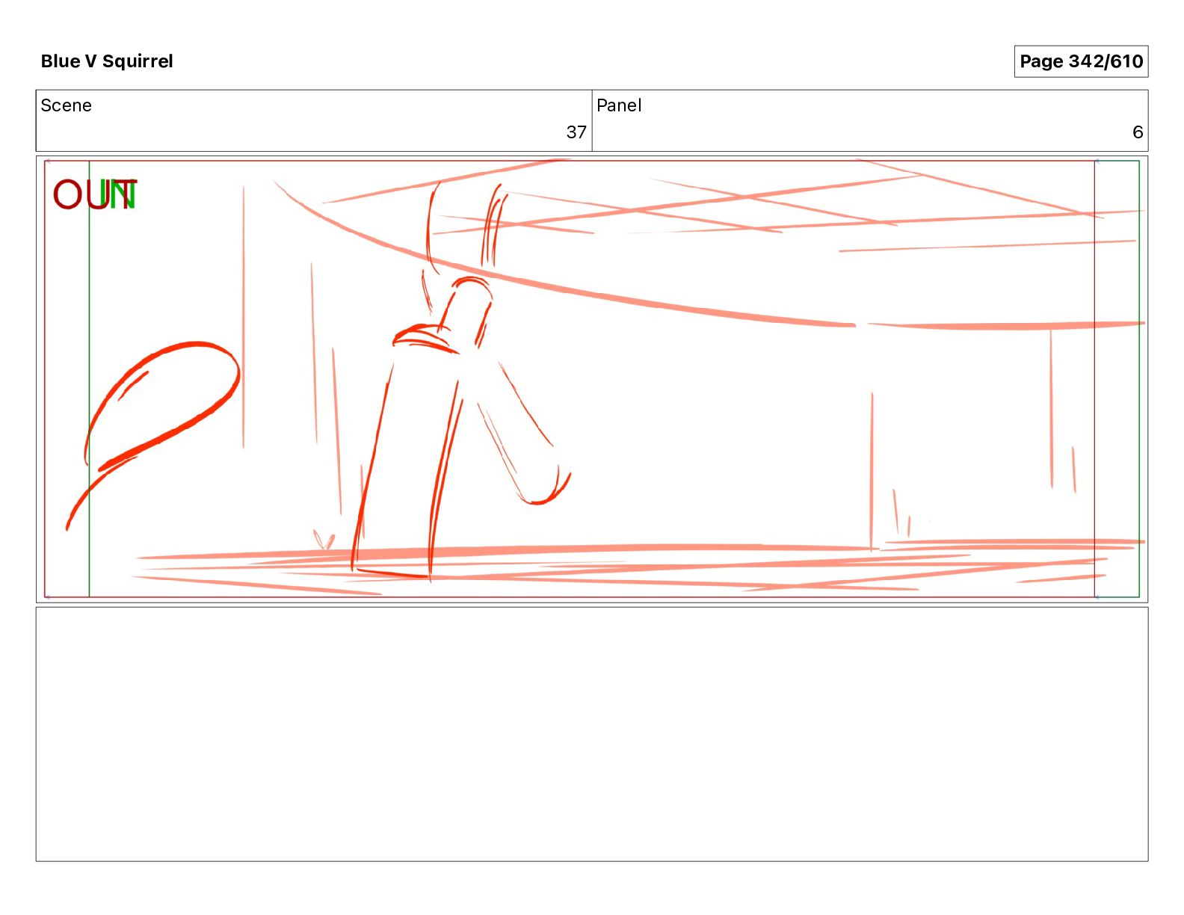The width and height of the screenshot is (1184, 915).
Task: Click the scene number 37
Action: coord(576,132)
